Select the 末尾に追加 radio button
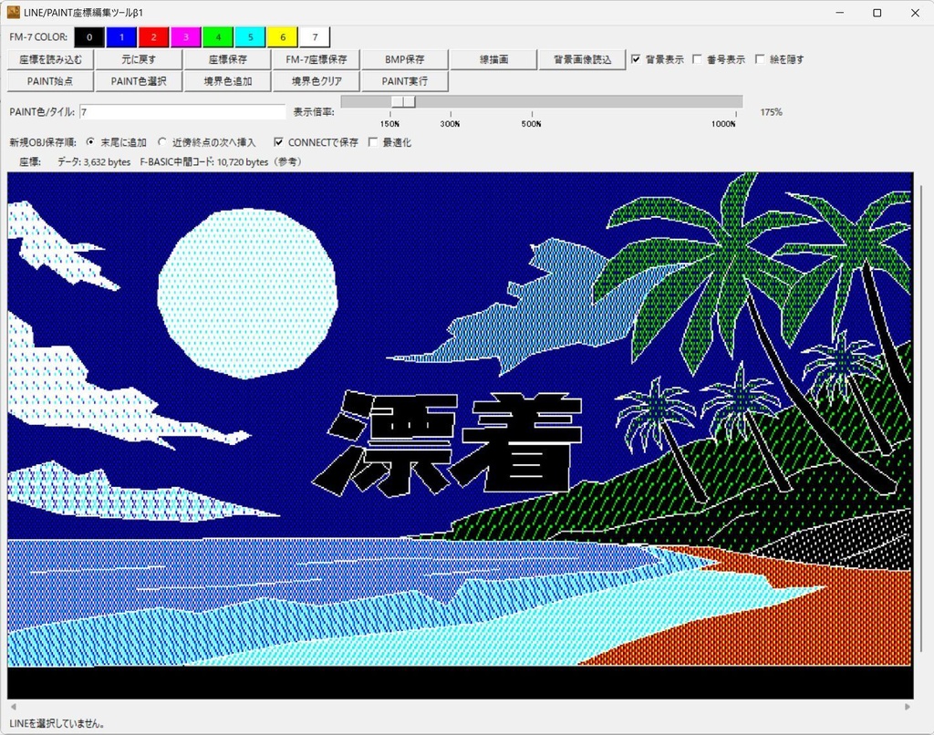Viewport: 934px width, 735px height. point(90,141)
